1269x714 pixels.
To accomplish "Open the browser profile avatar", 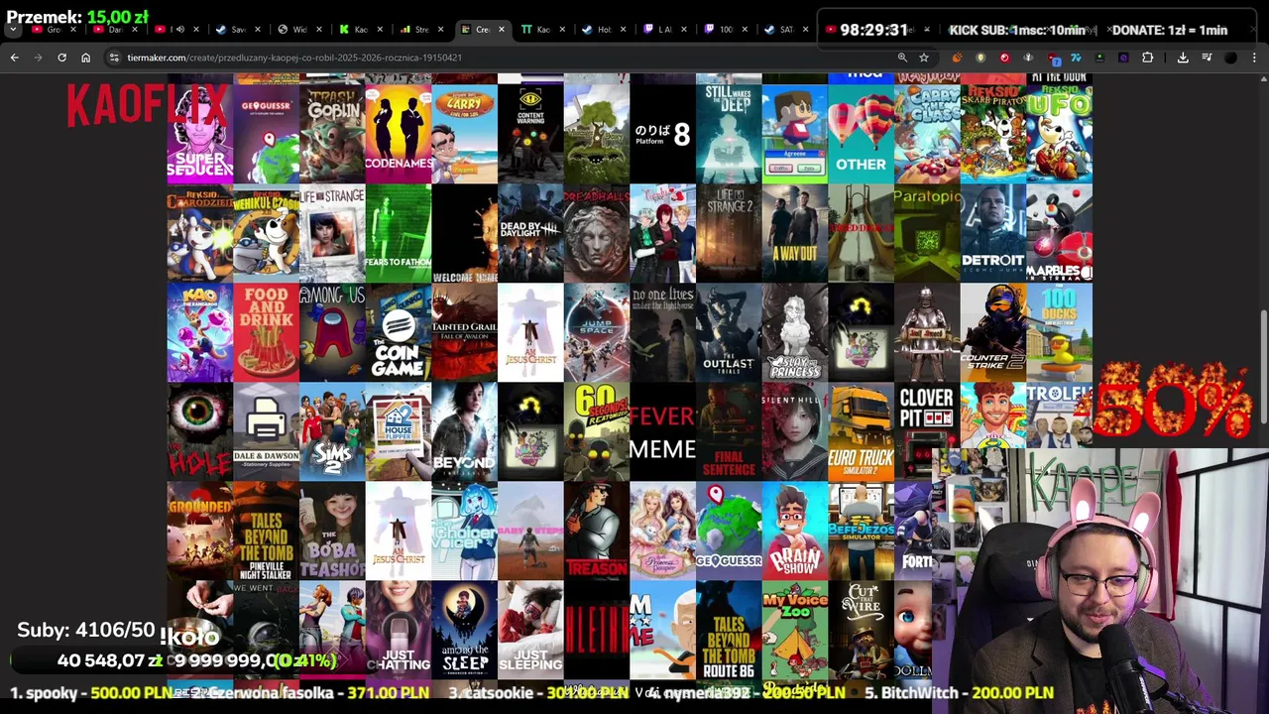I will (x=1230, y=58).
